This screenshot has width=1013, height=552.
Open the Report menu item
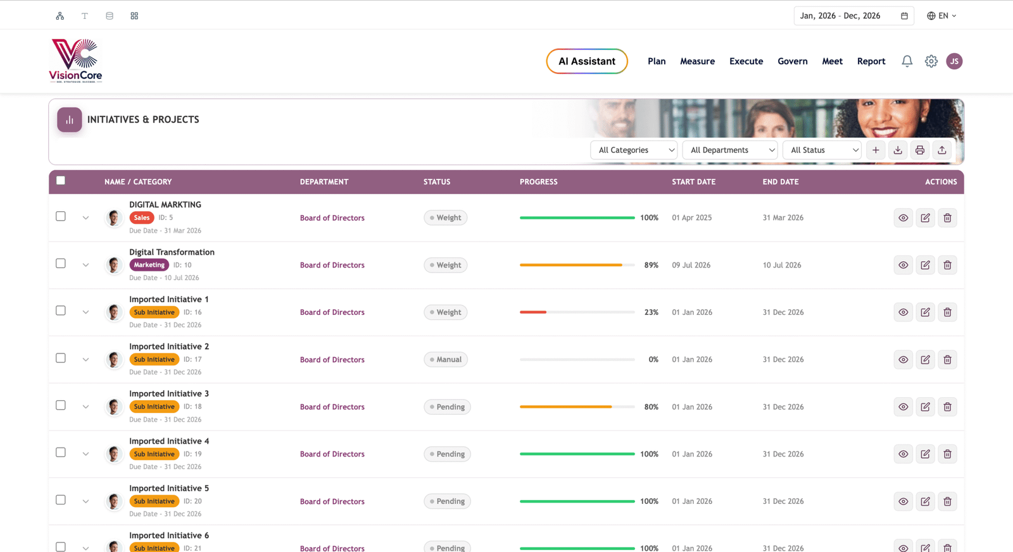871,61
